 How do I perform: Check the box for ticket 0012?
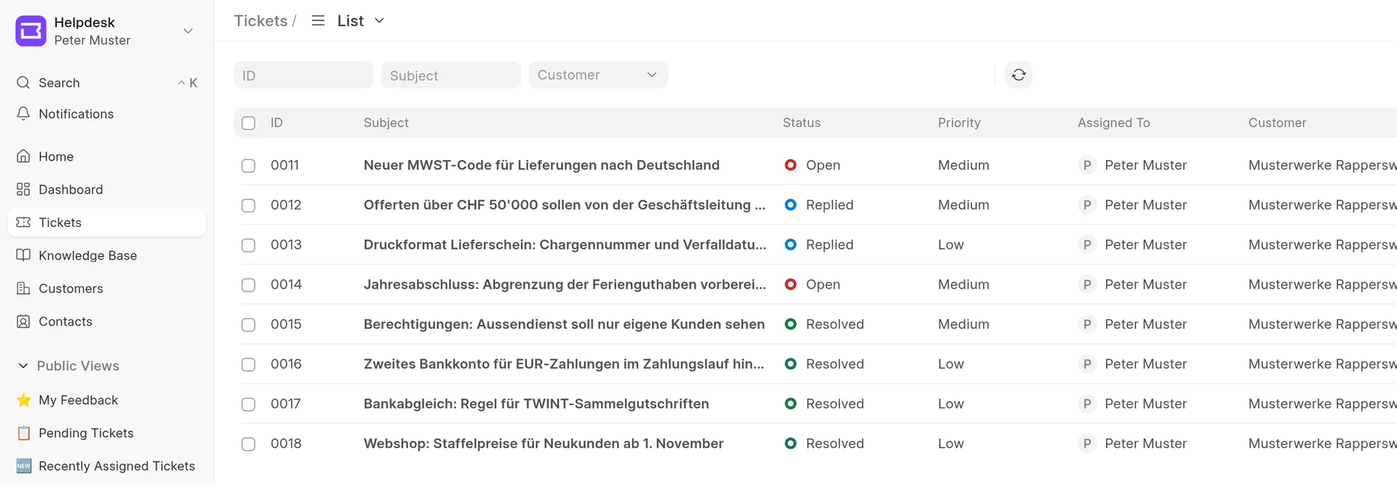point(248,206)
